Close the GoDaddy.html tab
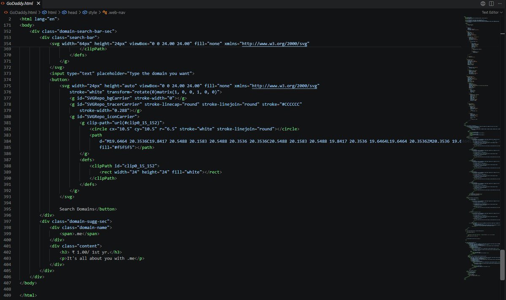The image size is (506, 300). [38, 3]
